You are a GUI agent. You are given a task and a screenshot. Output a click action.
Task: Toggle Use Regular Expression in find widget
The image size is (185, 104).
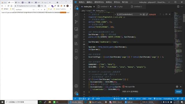147,14
